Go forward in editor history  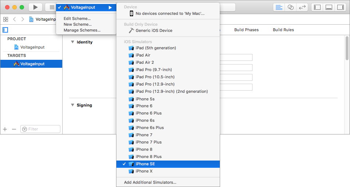point(23,19)
